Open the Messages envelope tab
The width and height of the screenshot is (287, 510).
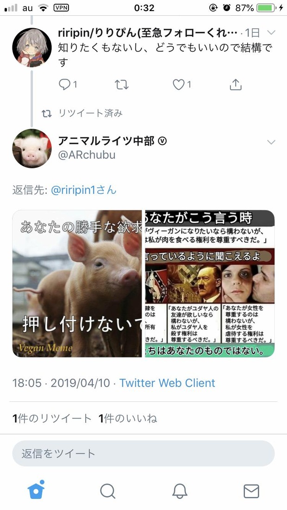pyautogui.click(x=251, y=491)
